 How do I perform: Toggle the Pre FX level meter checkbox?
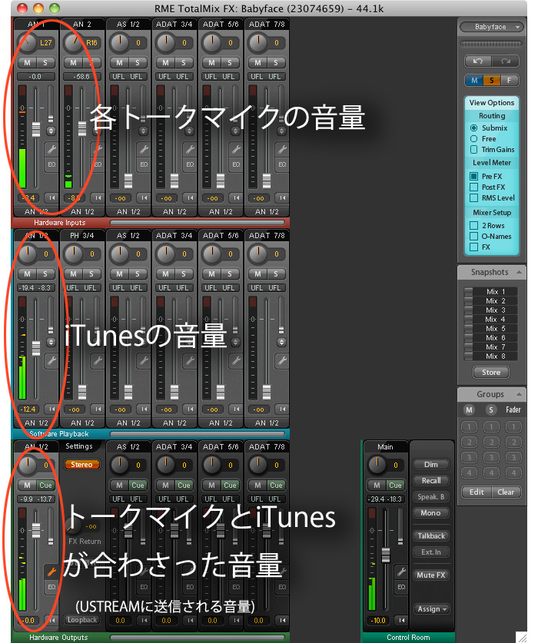click(x=473, y=177)
